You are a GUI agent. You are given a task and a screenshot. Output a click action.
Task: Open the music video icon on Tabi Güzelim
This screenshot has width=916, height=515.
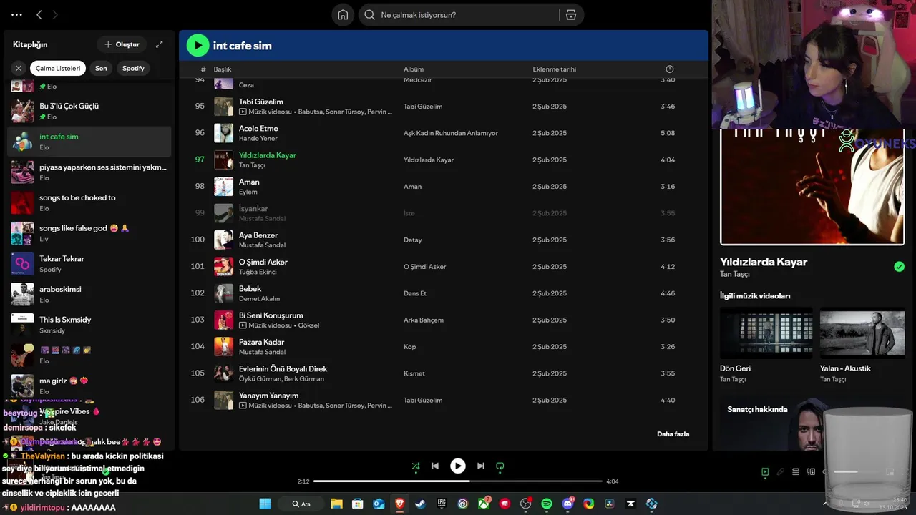pos(243,112)
